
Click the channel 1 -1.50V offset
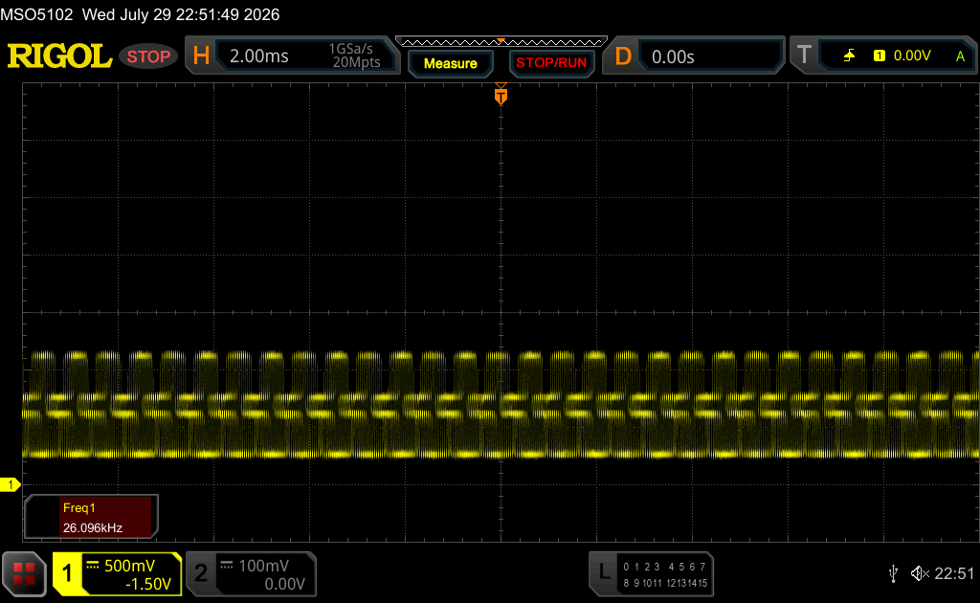click(148, 584)
